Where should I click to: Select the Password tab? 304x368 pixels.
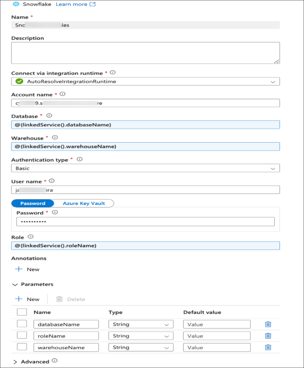coord(33,203)
